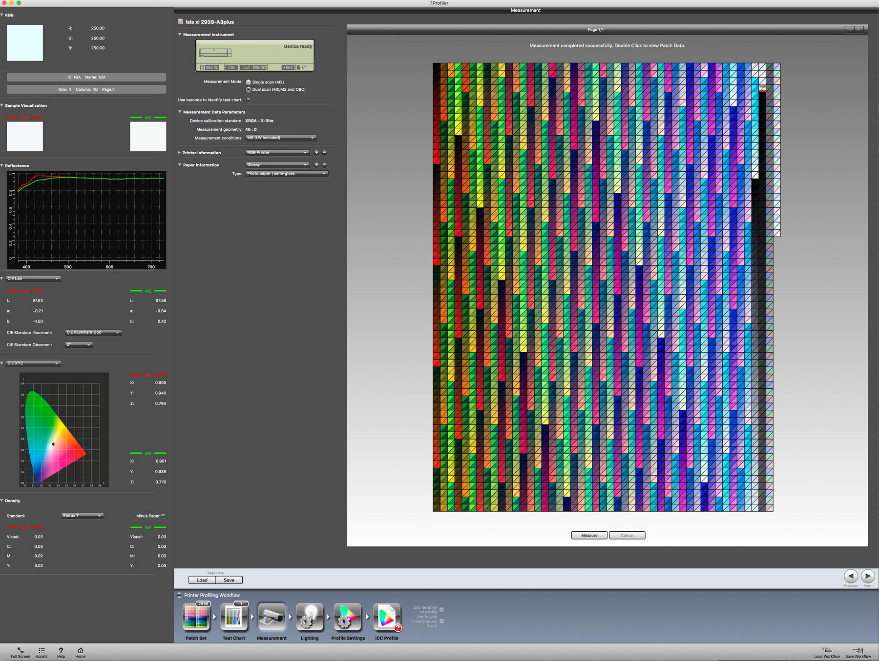Open paper Type dropdown
Image resolution: width=879 pixels, height=661 pixels.
click(287, 174)
